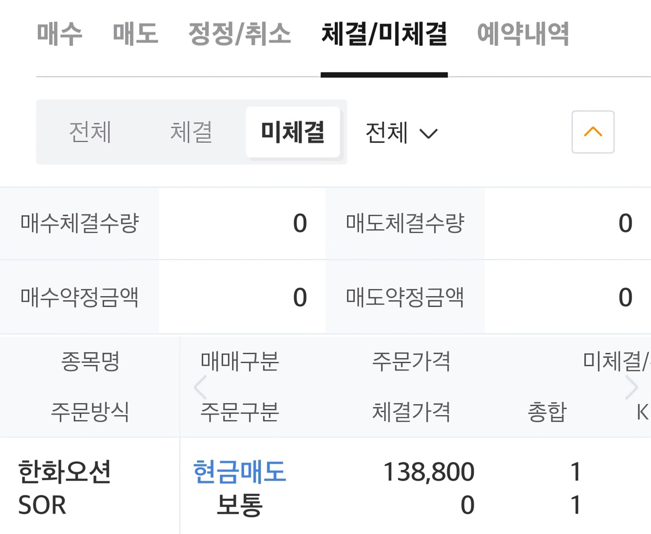Open the 매수 tab
This screenshot has width=651, height=534.
60,34
